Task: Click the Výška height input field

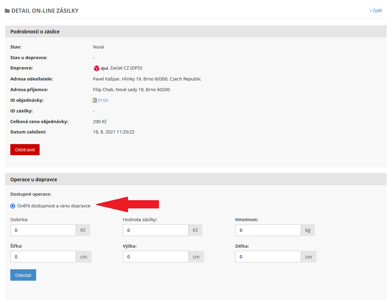Action: coord(156,257)
